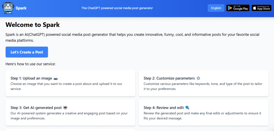Image resolution: width=274 pixels, height=131 pixels.
Task: Select the Step 3: Get AI-generated post title
Action: click(36, 108)
